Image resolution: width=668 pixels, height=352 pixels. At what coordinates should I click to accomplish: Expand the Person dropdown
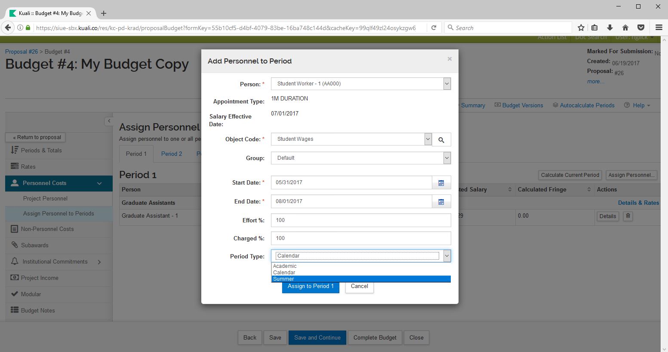tap(447, 84)
